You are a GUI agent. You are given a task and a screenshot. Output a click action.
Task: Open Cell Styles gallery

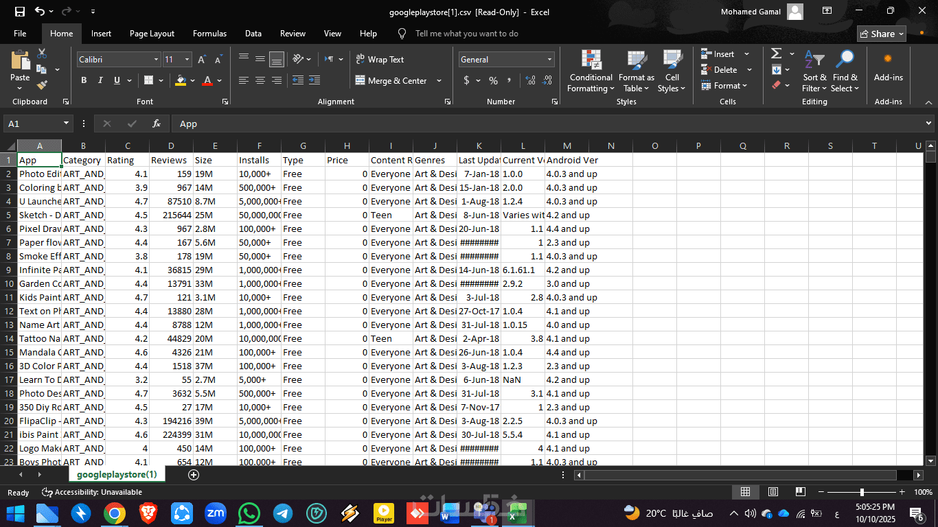(x=672, y=71)
